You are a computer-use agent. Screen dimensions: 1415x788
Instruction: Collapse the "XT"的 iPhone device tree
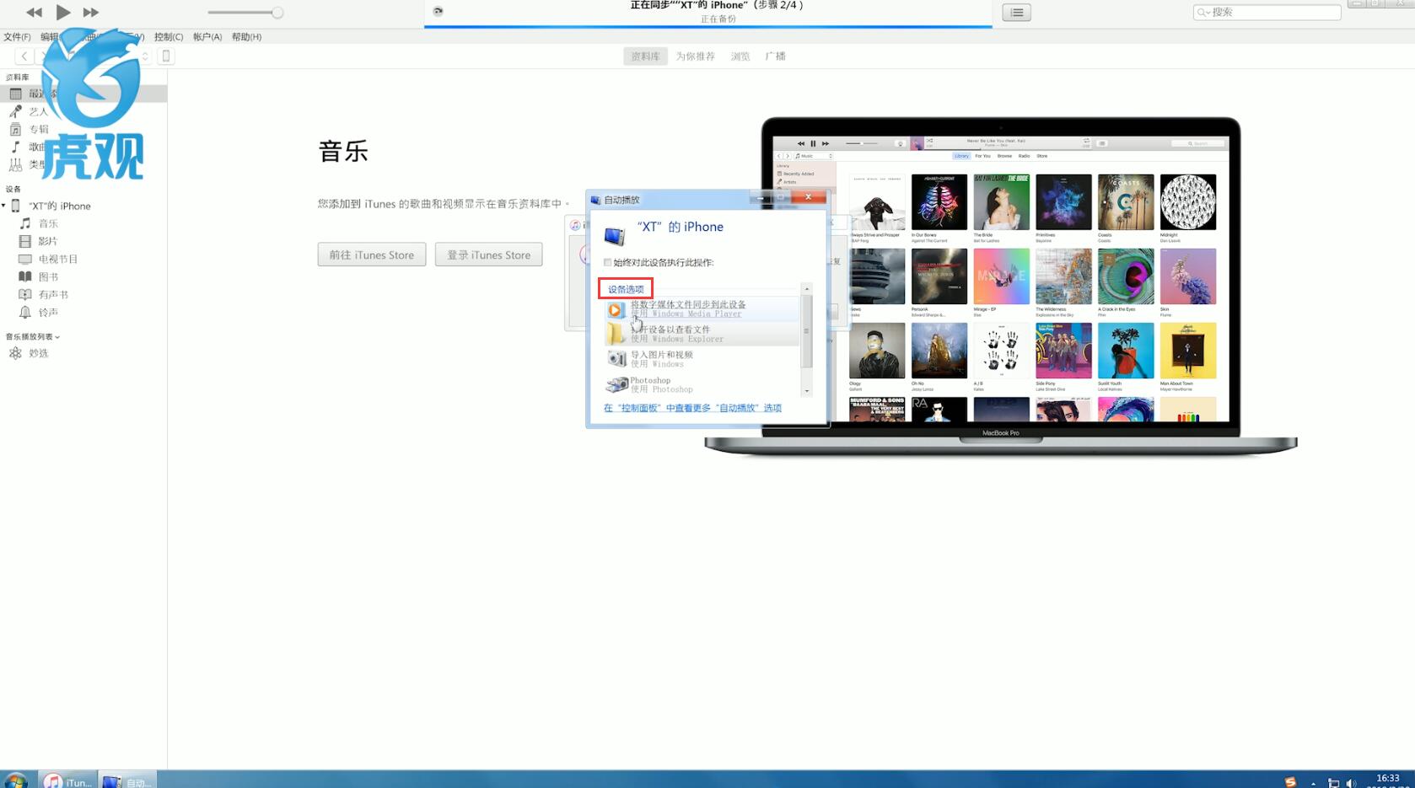pos(3,206)
